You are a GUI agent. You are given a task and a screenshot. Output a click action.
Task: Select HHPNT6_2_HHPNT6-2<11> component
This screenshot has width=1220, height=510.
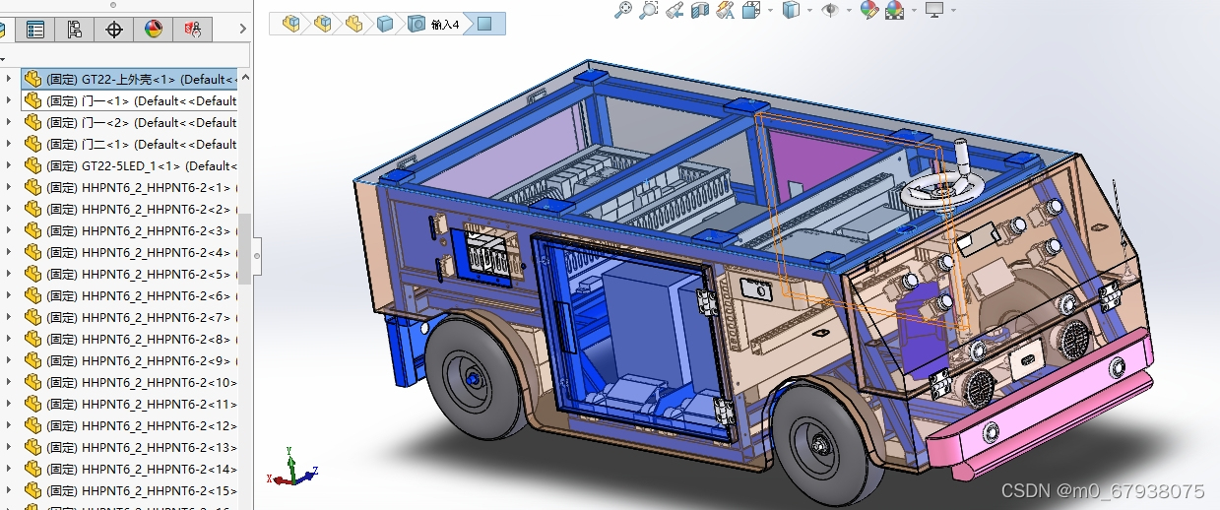pyautogui.click(x=130, y=404)
